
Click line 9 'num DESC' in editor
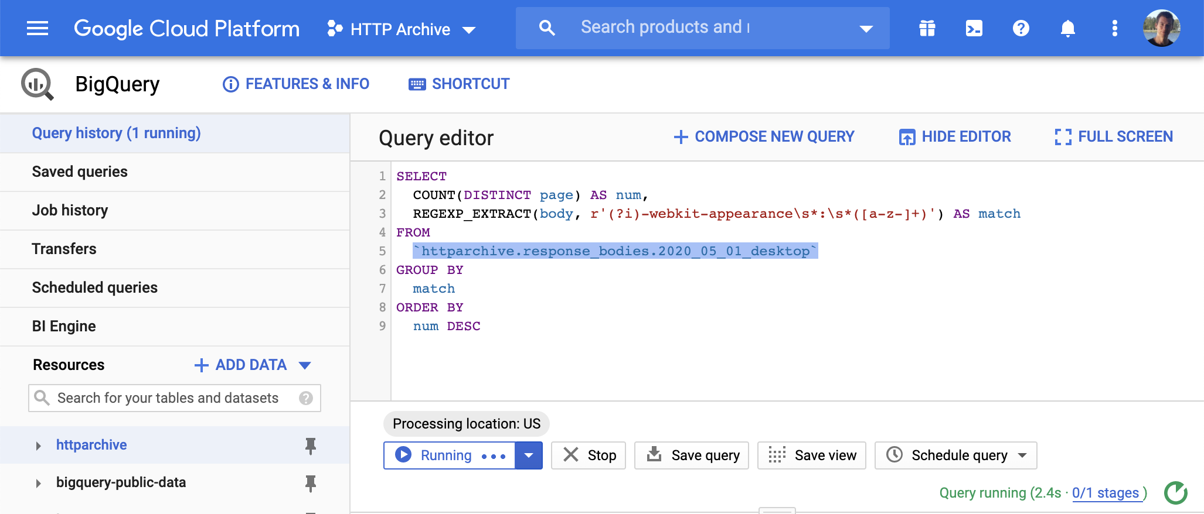click(447, 326)
